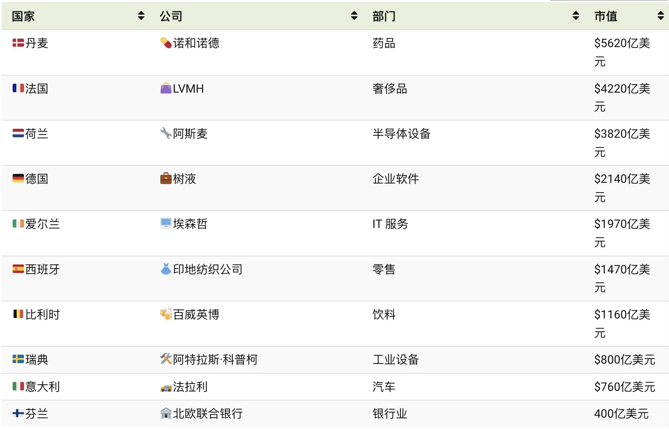The image size is (669, 429).
Task: Click company name 阿斯麦
Action: click(190, 134)
